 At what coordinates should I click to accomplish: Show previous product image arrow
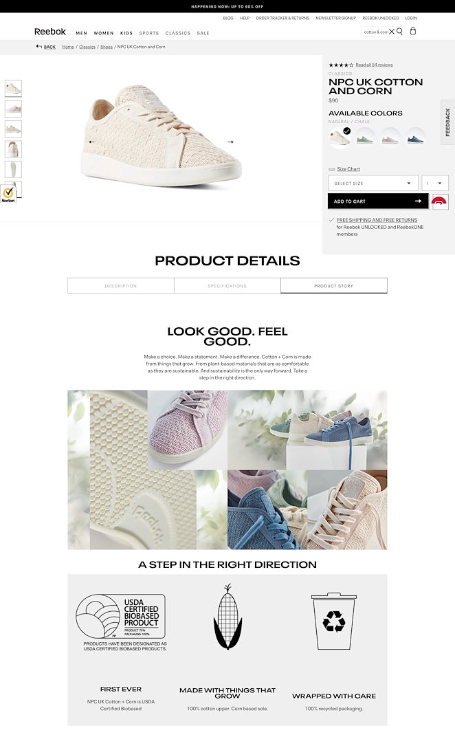point(91,142)
